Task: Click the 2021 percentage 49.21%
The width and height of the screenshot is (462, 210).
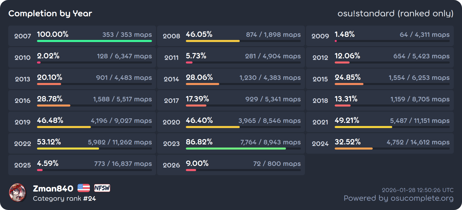Action: click(x=347, y=120)
